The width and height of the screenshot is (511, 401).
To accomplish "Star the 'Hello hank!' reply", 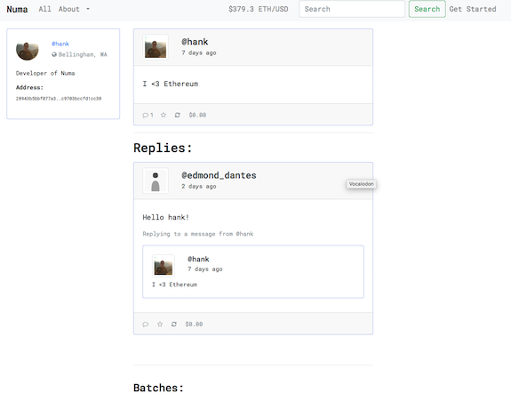I will (x=160, y=324).
